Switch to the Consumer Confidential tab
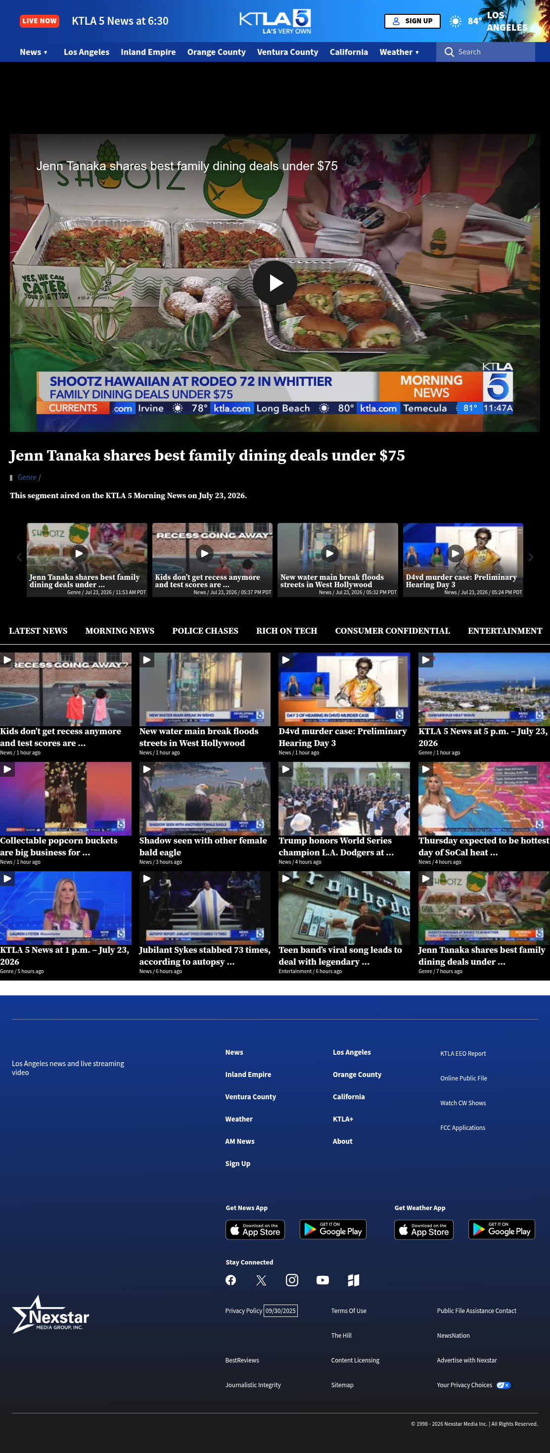This screenshot has height=1453, width=550. point(393,631)
